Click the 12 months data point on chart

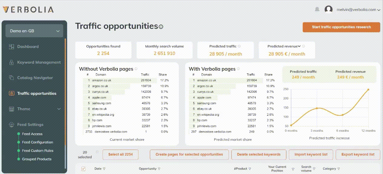(x=368, y=89)
